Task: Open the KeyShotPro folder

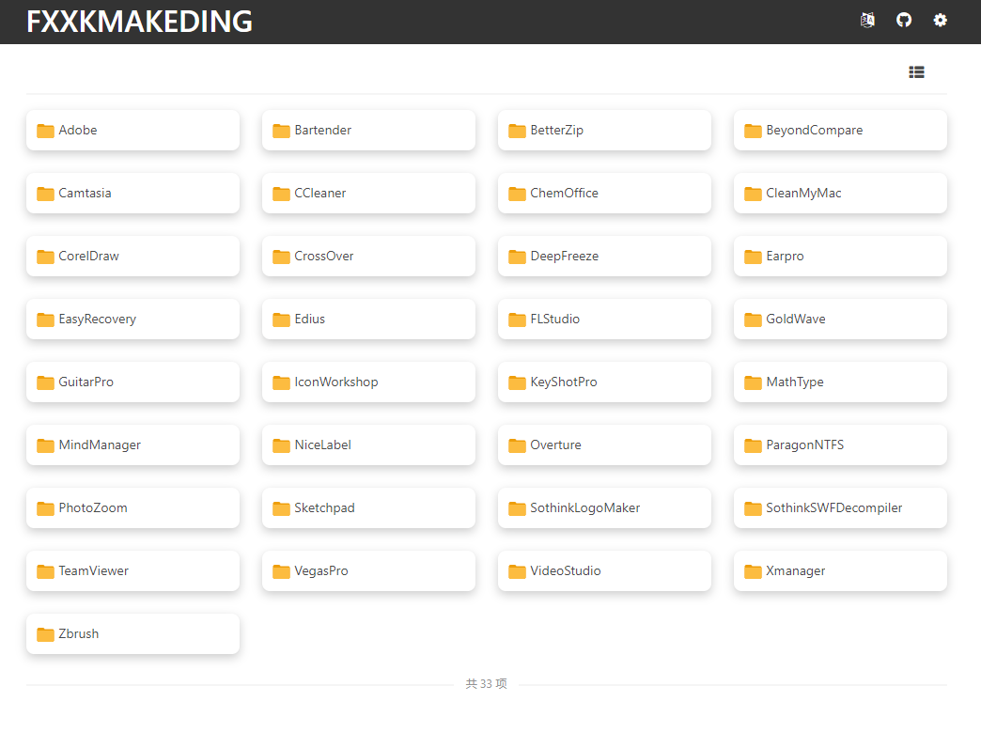Action: pyautogui.click(x=604, y=382)
